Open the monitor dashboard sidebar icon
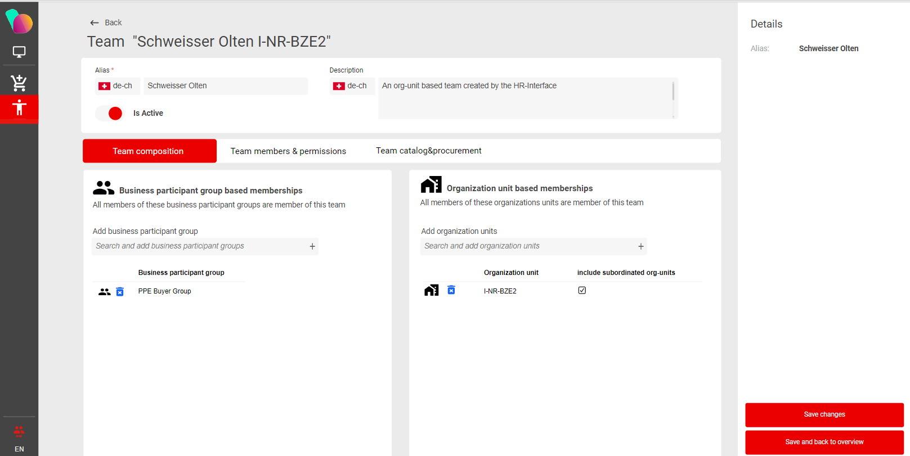 pyautogui.click(x=19, y=52)
